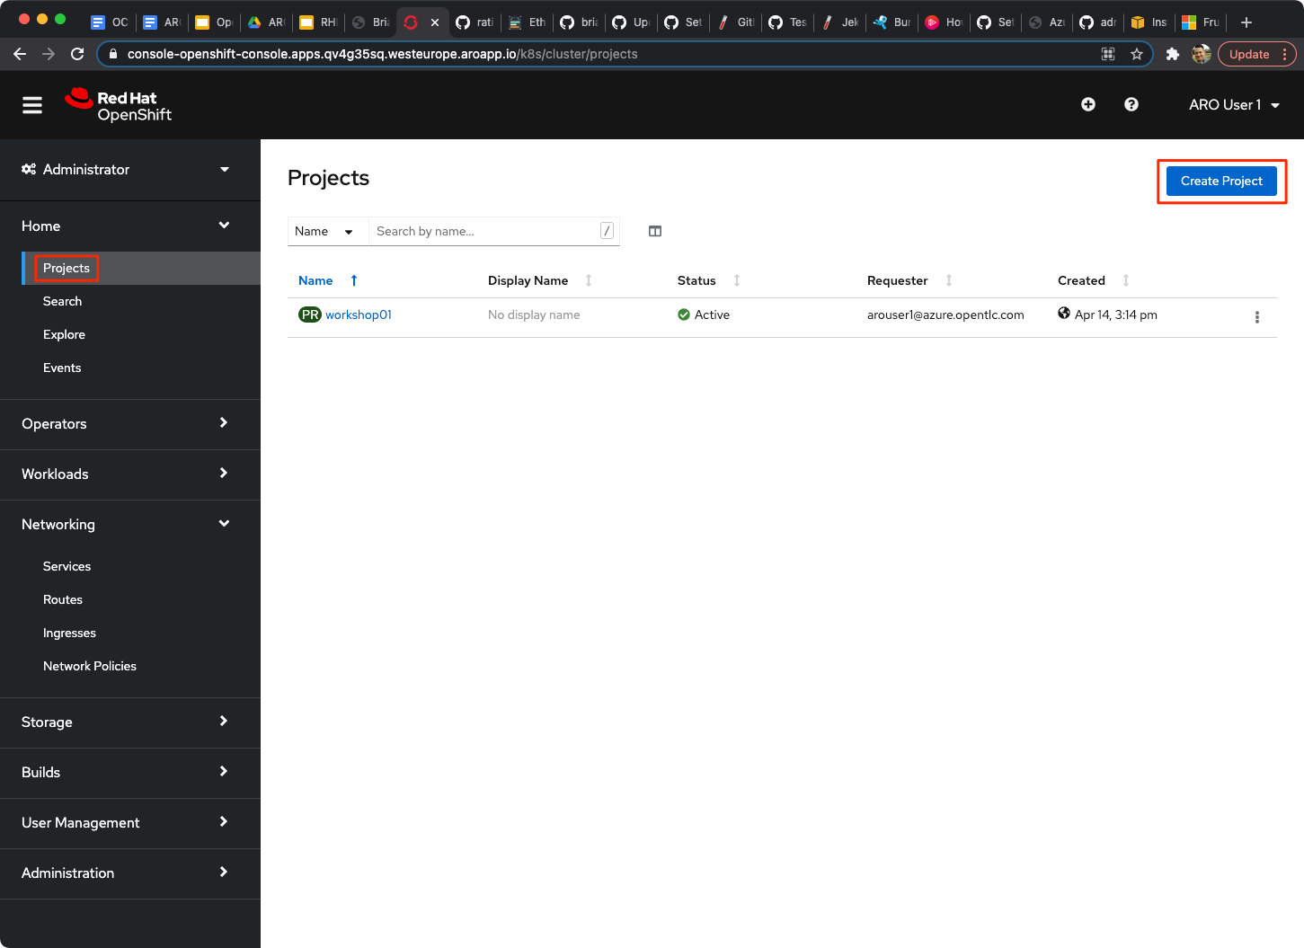Open the Name filter dropdown

click(x=327, y=231)
